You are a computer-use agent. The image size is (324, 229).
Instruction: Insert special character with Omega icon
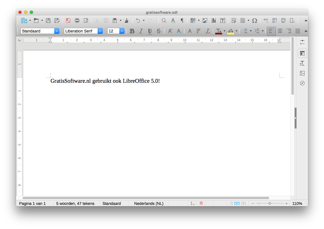coord(255,21)
